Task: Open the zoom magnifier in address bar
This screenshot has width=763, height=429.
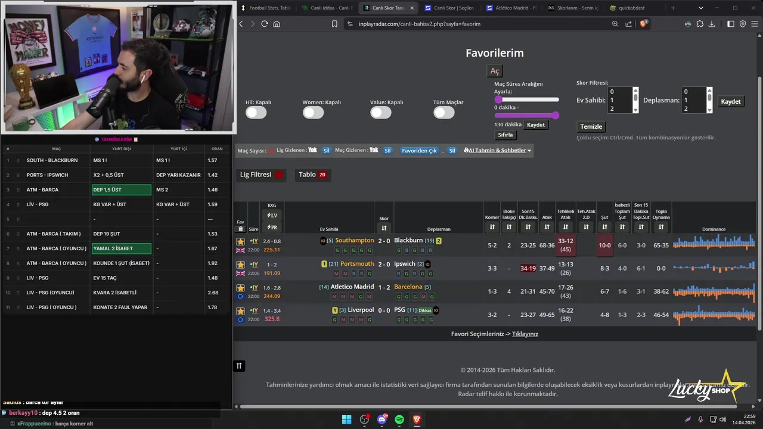Action: pos(615,24)
